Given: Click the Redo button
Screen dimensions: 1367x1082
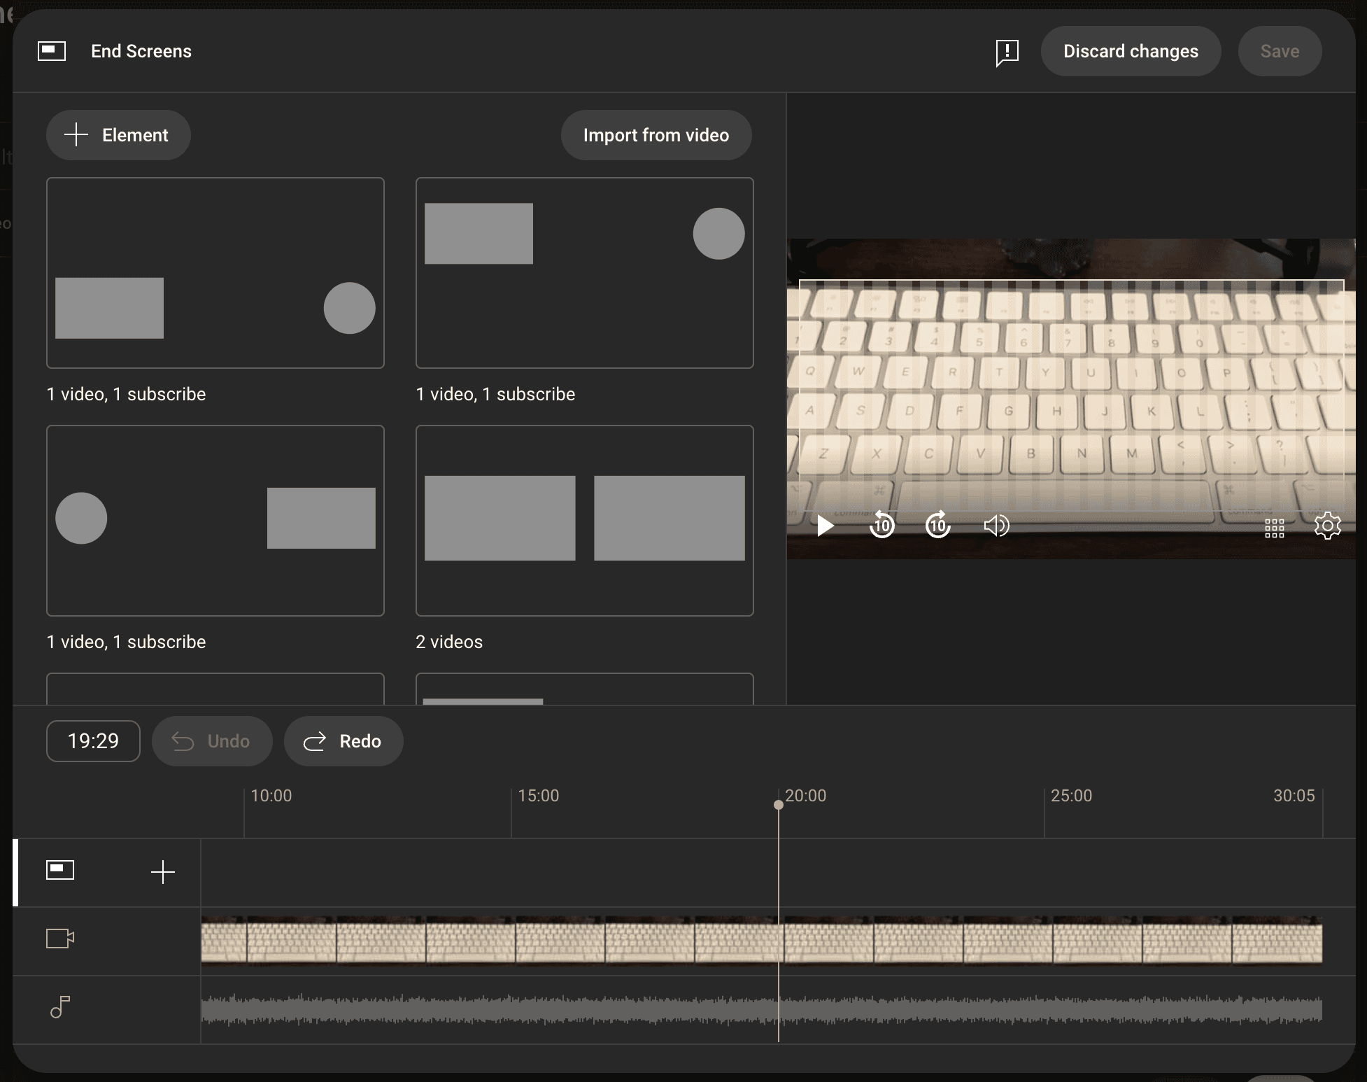Looking at the screenshot, I should tap(343, 741).
